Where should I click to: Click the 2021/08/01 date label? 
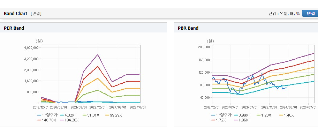78,107
